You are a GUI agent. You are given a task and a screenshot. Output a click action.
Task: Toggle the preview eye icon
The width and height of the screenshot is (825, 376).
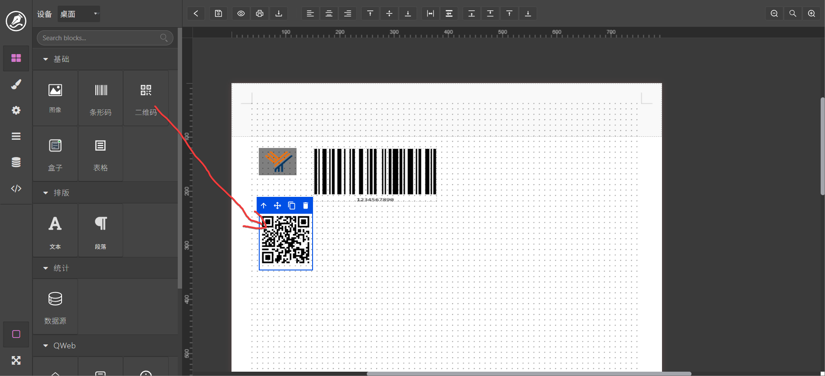(241, 13)
